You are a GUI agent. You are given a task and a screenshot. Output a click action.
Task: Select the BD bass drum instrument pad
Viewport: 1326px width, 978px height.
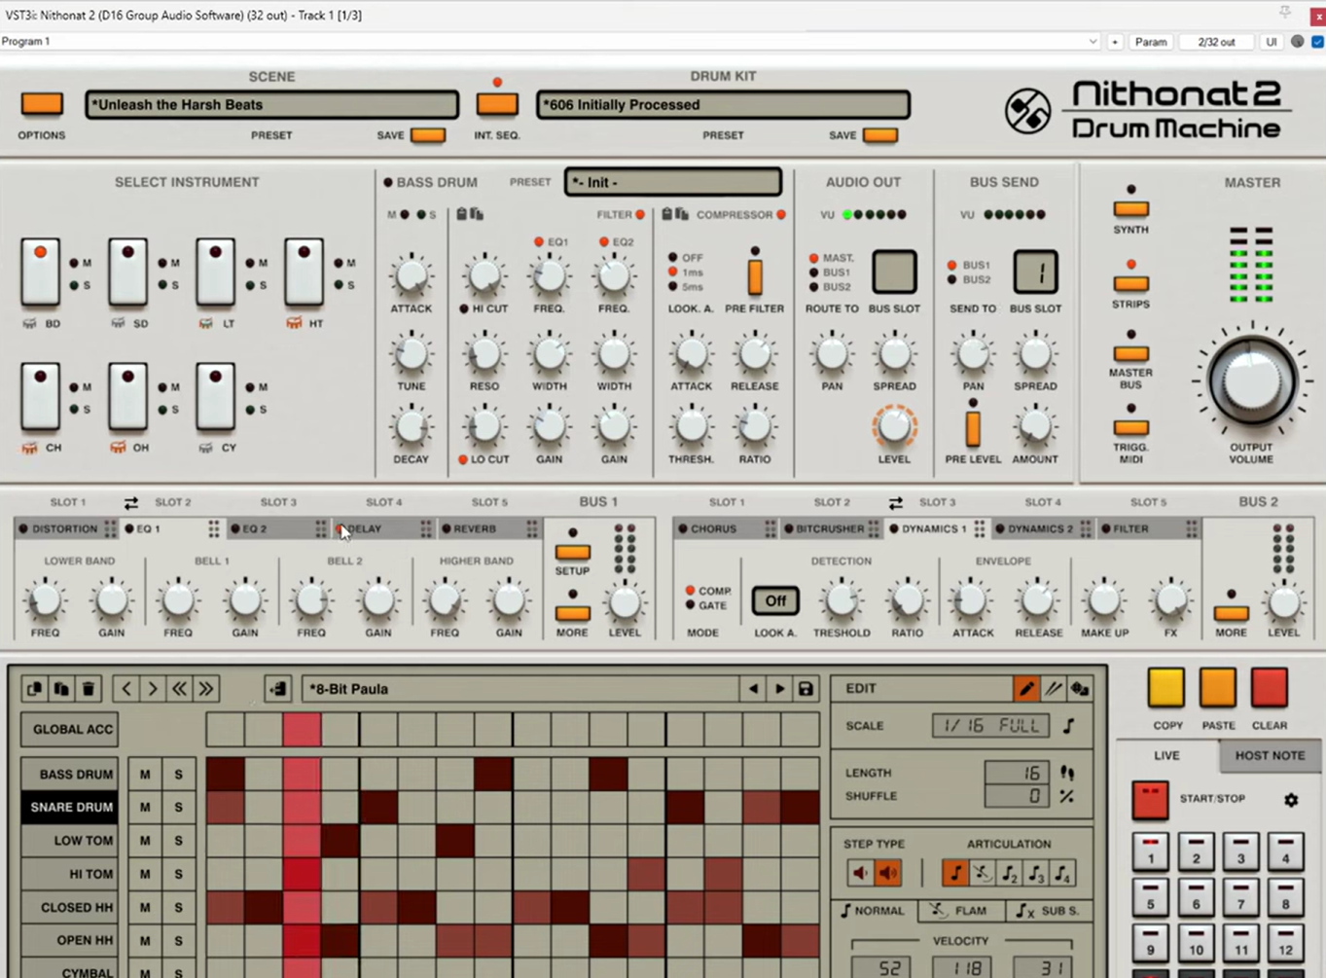pos(41,272)
